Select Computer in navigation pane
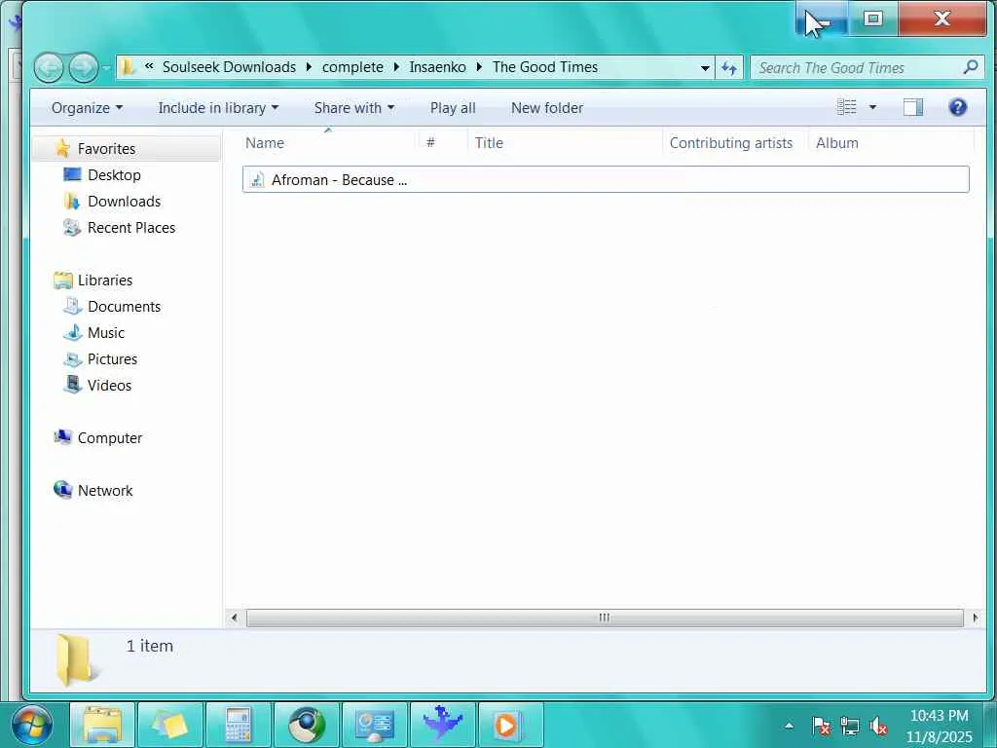The height and width of the screenshot is (748, 997). pos(110,438)
